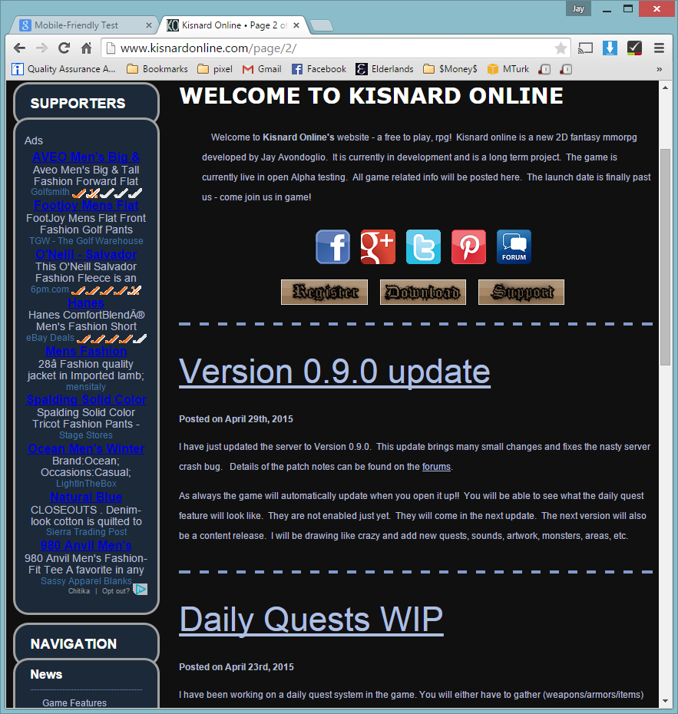The image size is (678, 714).
Task: Click the Jay profile button
Action: [x=578, y=8]
